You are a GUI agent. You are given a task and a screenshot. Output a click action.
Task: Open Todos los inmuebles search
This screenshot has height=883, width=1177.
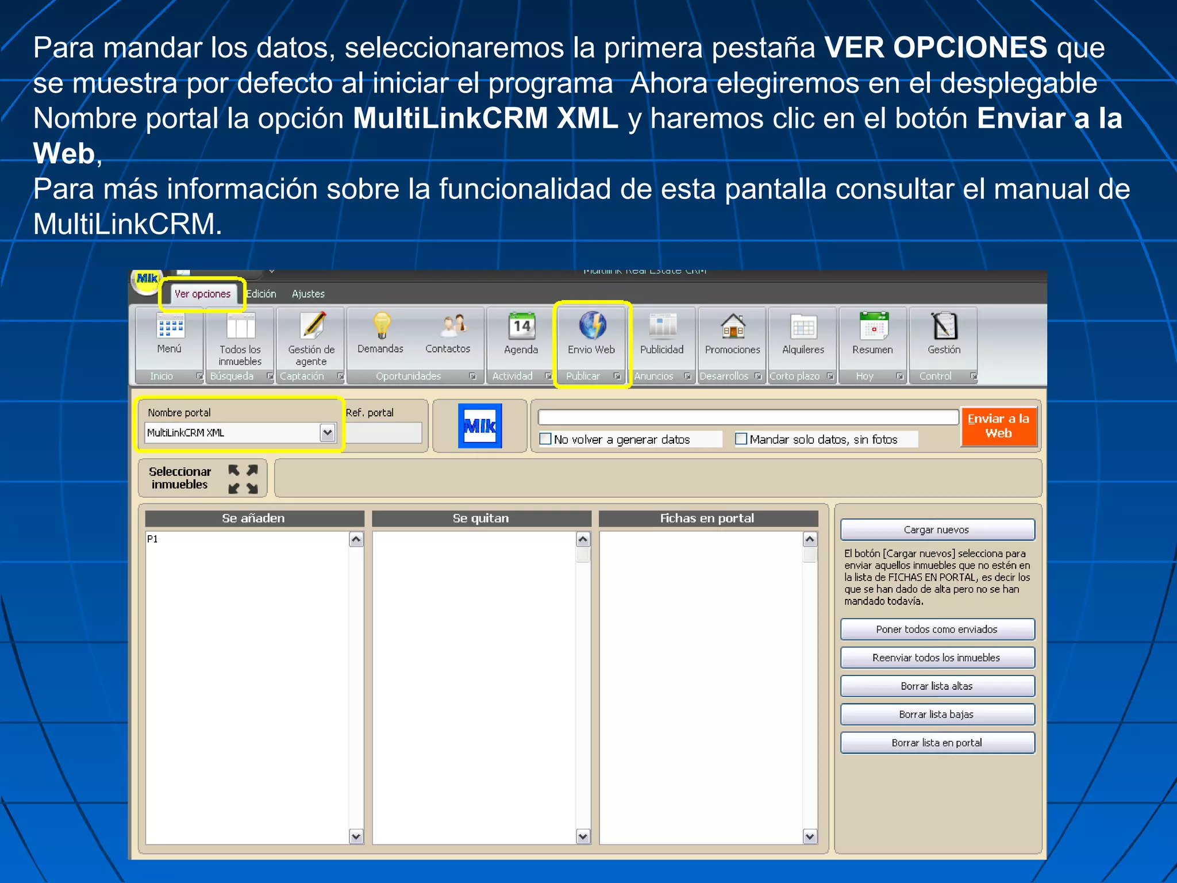(x=240, y=328)
